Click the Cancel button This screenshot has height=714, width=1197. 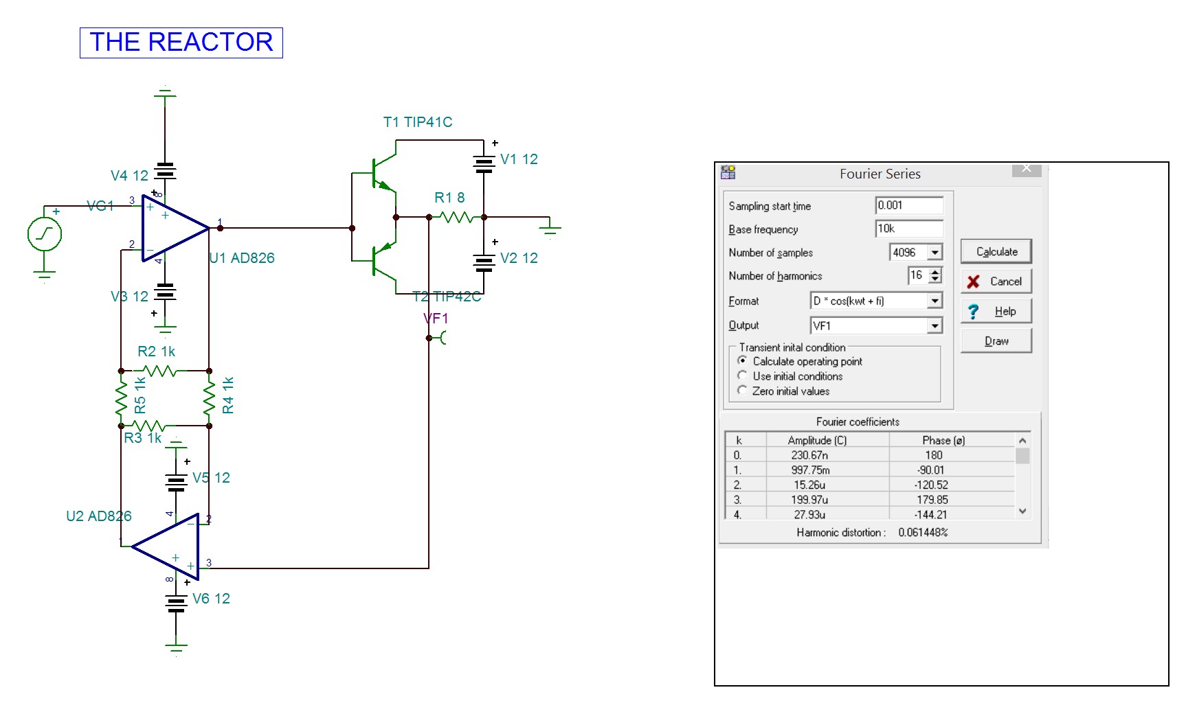(x=996, y=281)
